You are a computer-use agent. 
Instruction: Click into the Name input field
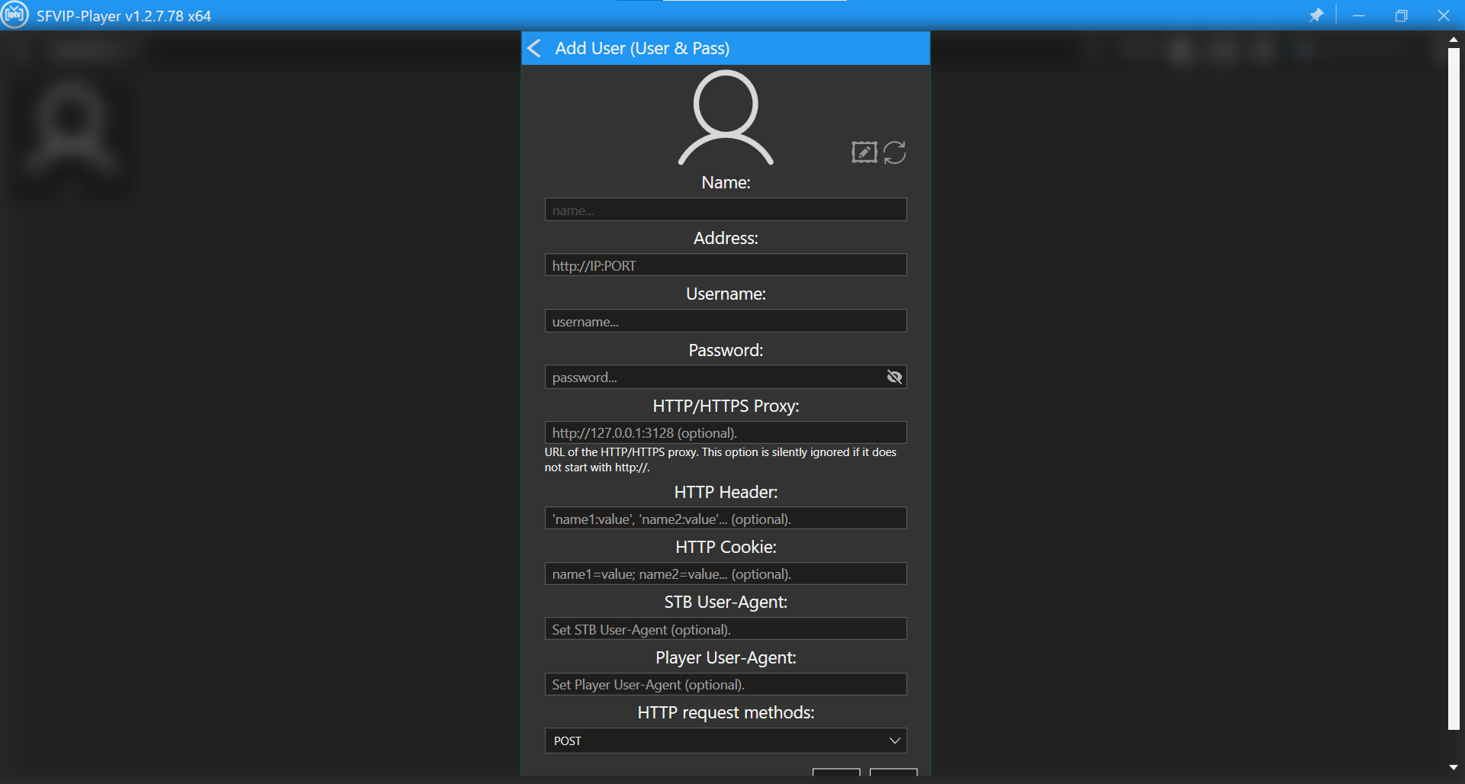[x=725, y=210]
